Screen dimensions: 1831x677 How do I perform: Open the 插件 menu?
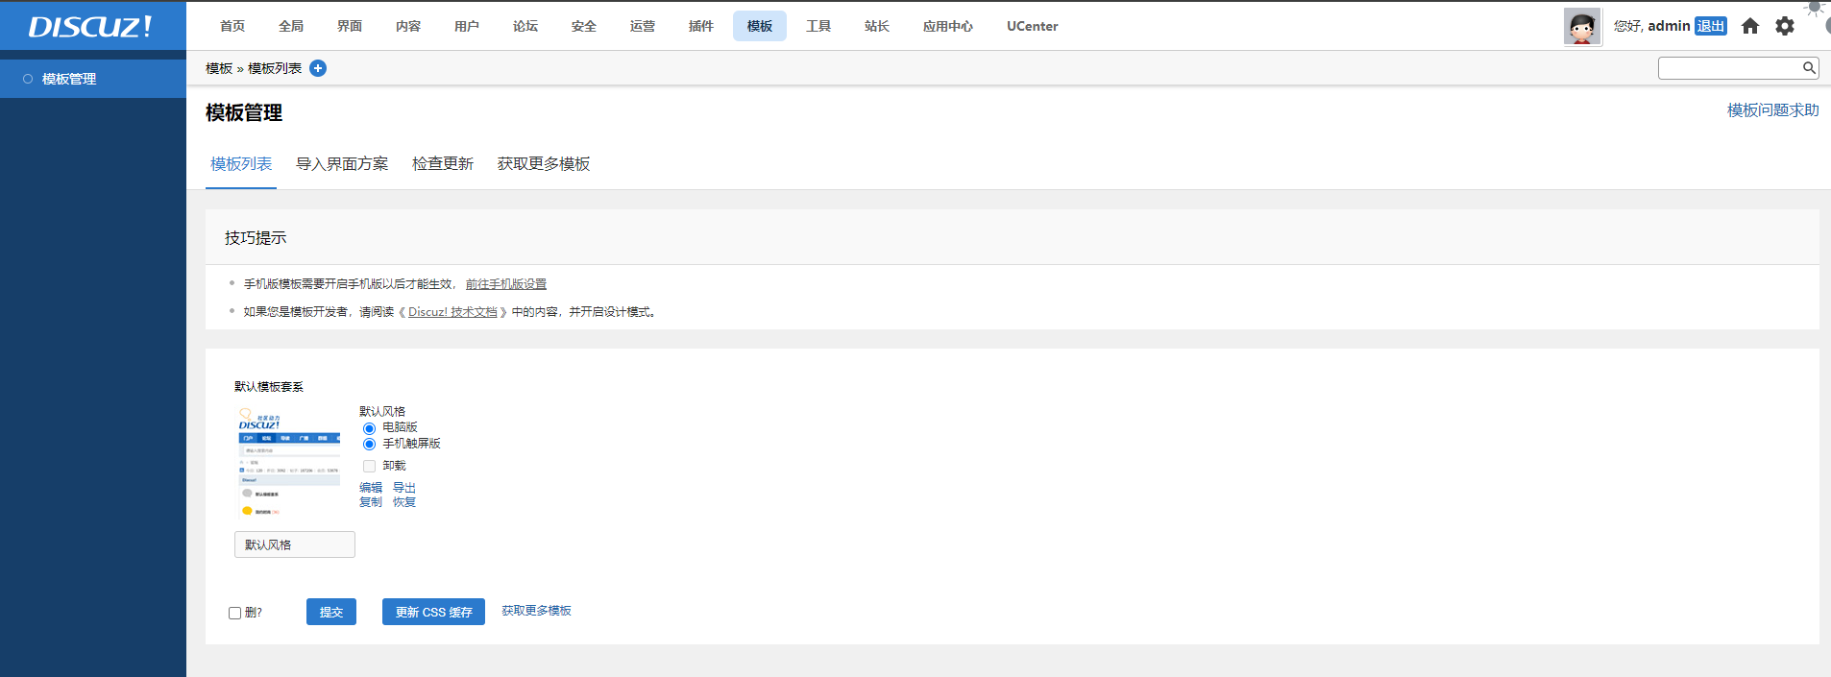(x=701, y=26)
